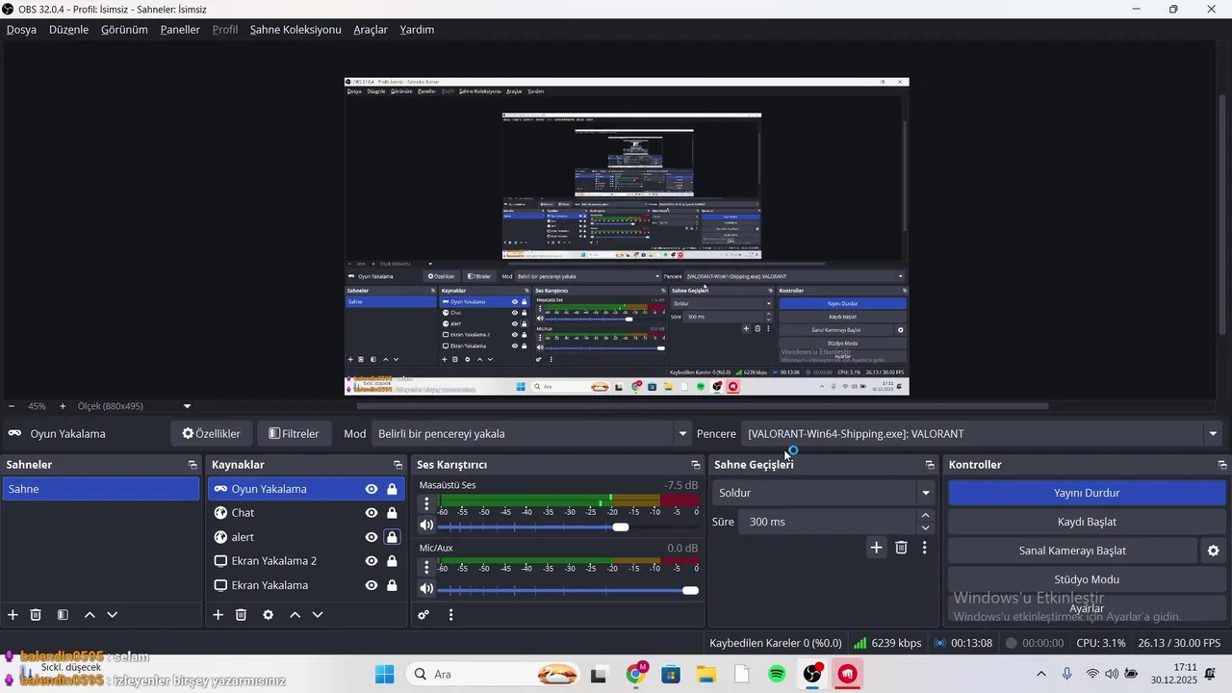Open the Soldur transition type dropdown
The height and width of the screenshot is (693, 1232).
point(824,493)
